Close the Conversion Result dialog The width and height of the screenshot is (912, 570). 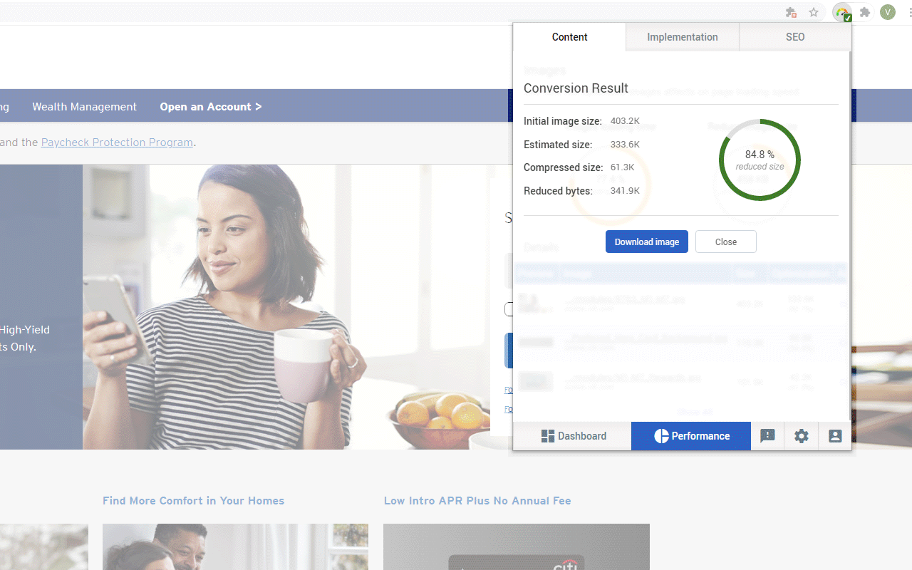[x=725, y=242]
